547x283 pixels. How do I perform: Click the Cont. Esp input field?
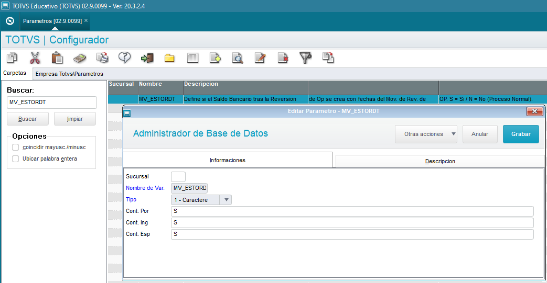coord(352,234)
